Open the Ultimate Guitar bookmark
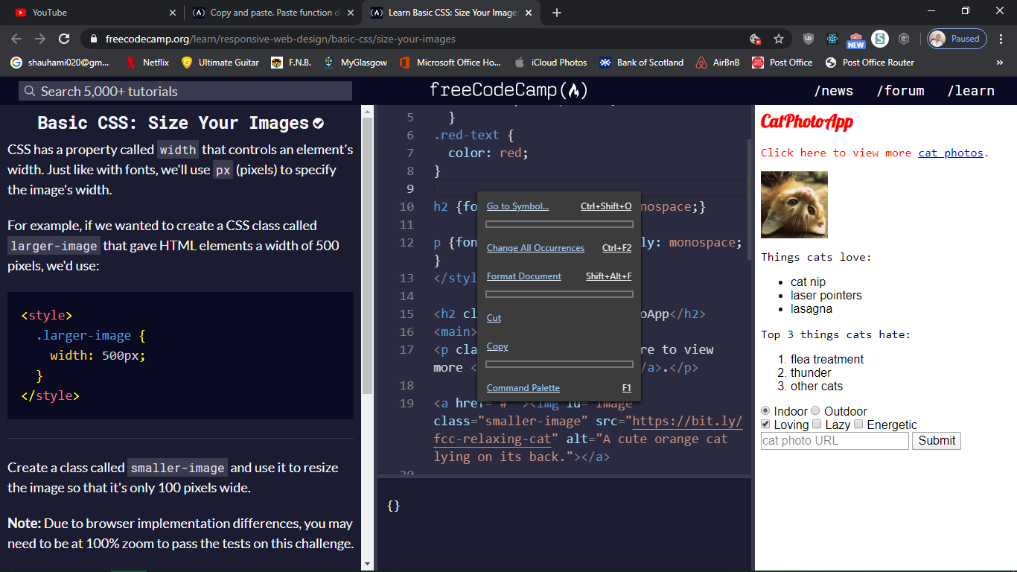The image size is (1017, 572). click(220, 63)
